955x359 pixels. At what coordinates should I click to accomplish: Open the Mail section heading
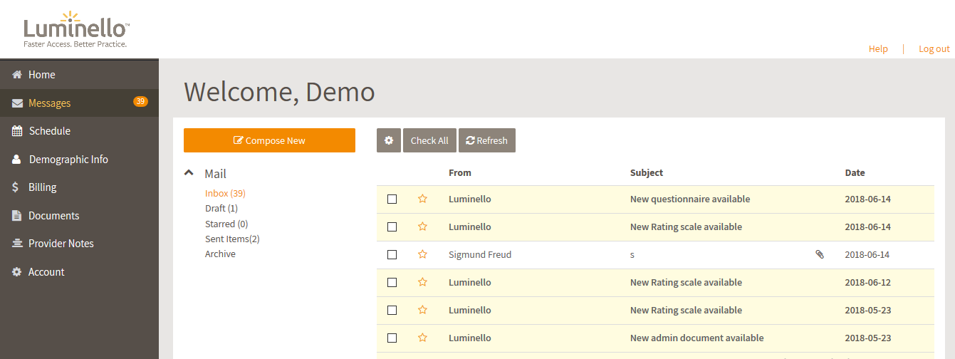click(215, 174)
